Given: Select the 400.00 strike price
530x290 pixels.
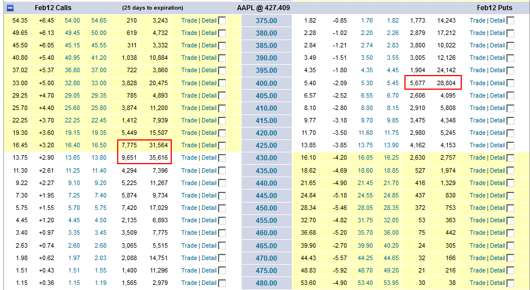Looking at the screenshot, I should [266, 84].
